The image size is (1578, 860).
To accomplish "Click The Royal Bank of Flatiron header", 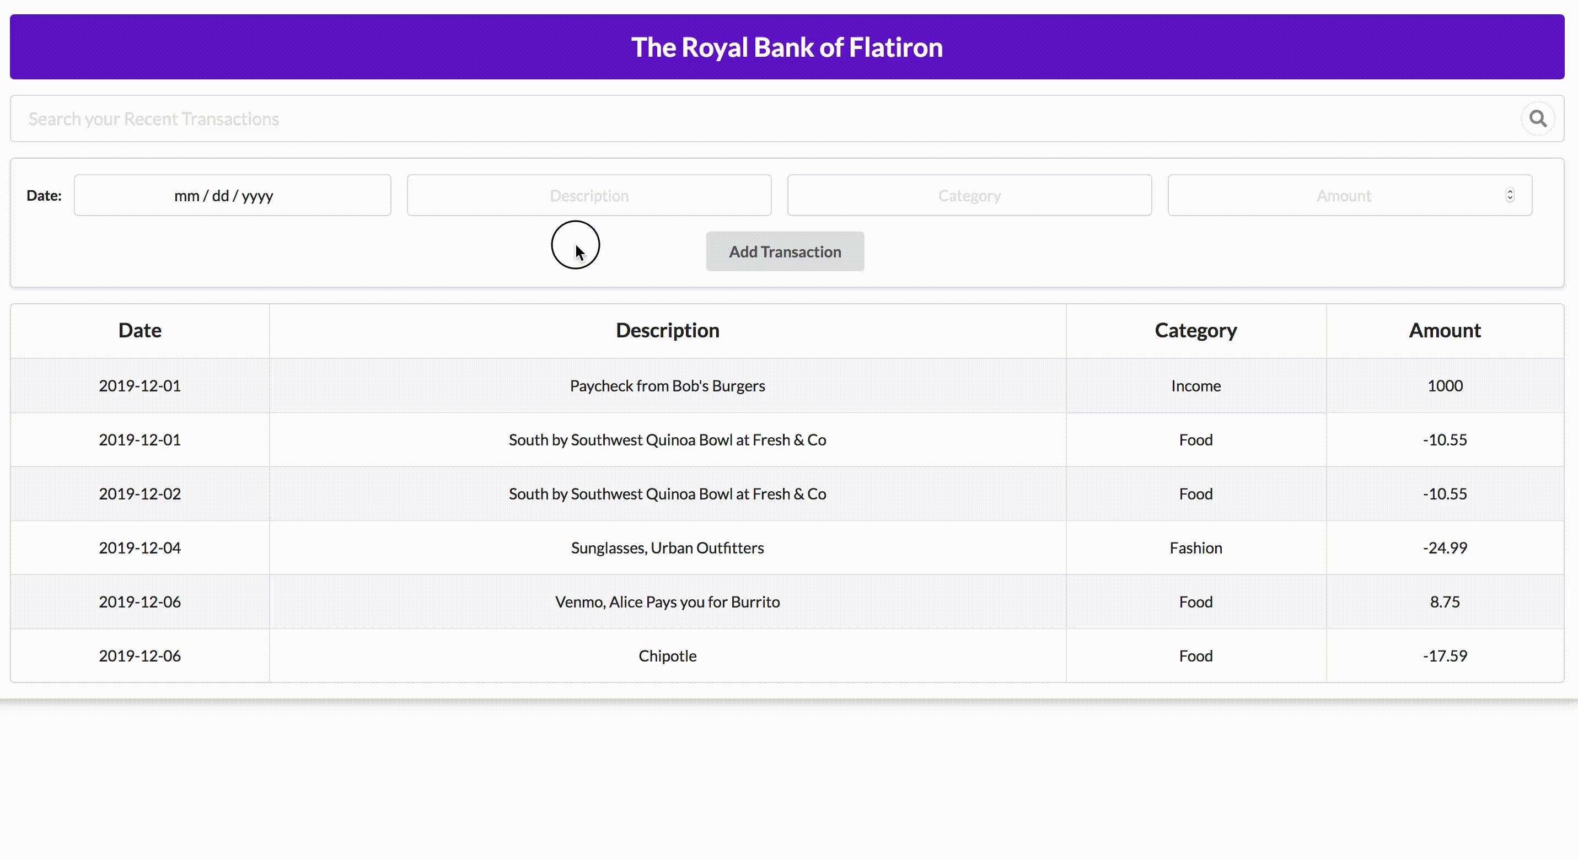I will 788,46.
